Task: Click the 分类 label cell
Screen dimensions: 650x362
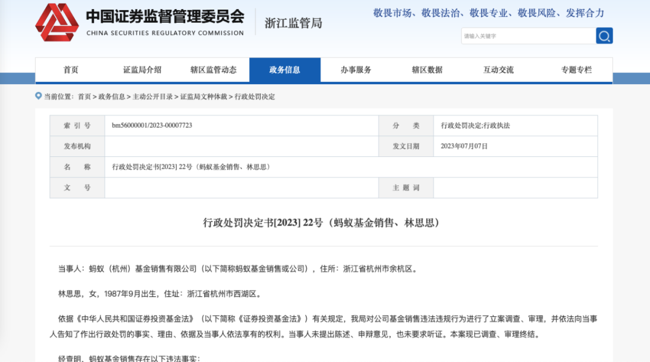Action: [406, 126]
